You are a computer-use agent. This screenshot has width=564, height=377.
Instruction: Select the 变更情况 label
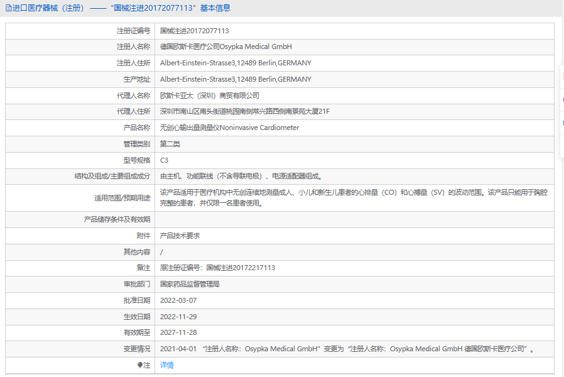137,349
